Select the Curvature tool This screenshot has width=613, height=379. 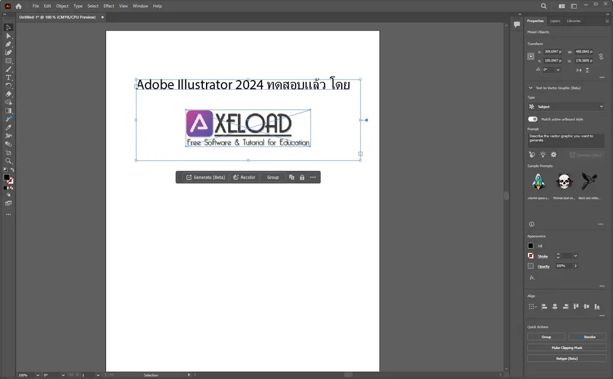(8, 52)
